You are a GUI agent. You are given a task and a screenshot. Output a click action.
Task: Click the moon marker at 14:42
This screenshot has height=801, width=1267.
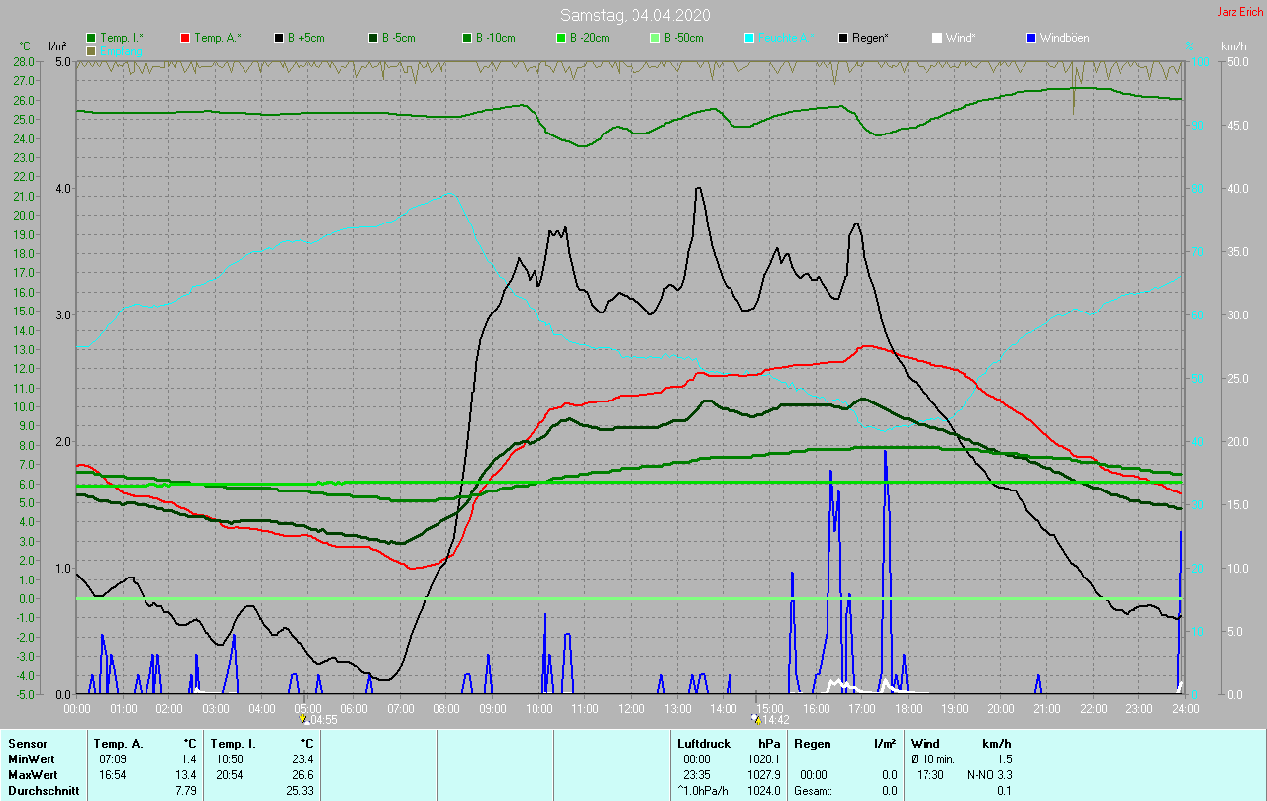[755, 719]
